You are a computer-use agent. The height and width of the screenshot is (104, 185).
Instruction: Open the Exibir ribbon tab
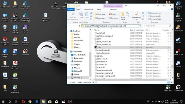click(x=99, y=9)
